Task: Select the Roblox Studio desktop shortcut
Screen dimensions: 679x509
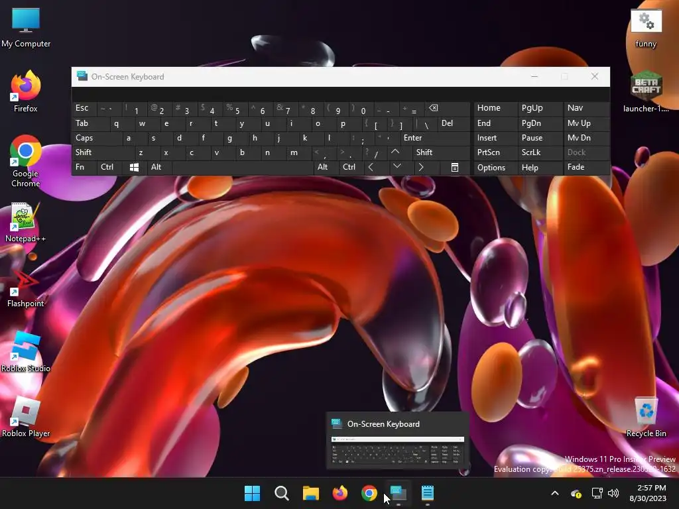Action: [26, 352]
